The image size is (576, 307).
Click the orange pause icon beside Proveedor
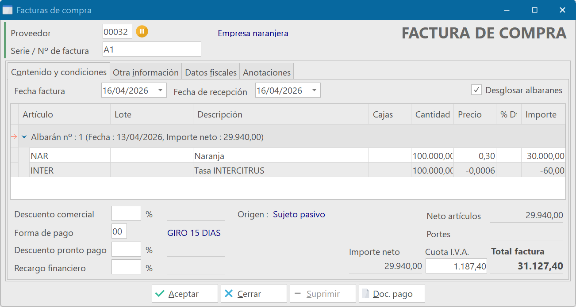(142, 32)
